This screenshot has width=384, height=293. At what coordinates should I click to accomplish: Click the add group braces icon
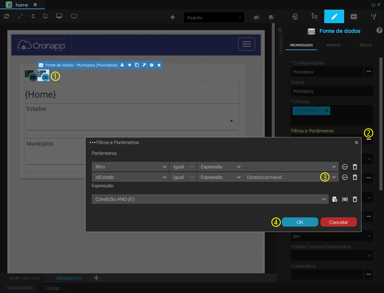click(345, 199)
